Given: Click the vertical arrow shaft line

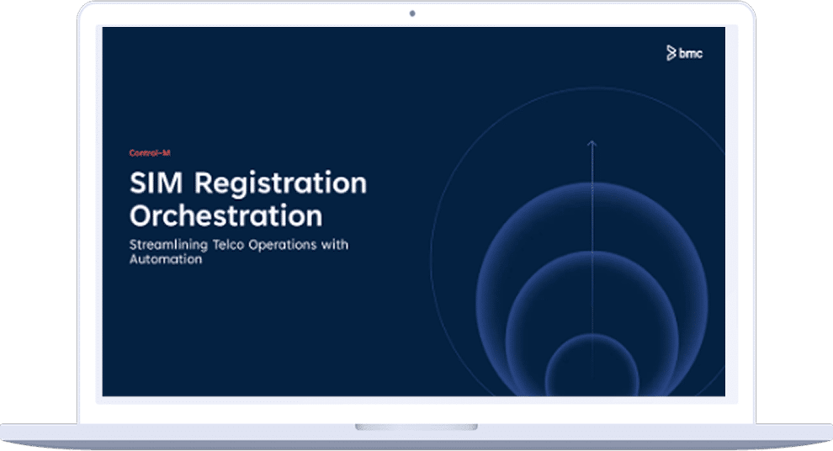Looking at the screenshot, I should point(592,252).
